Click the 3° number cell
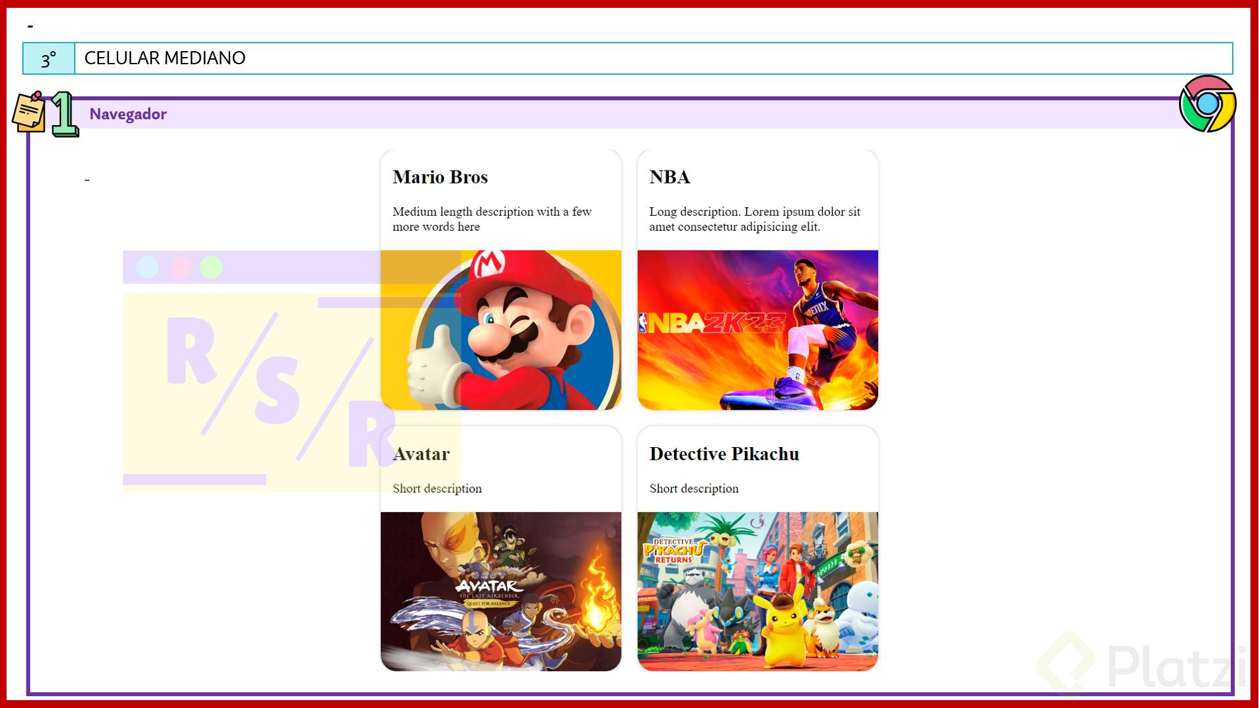This screenshot has width=1259, height=708. coord(49,59)
